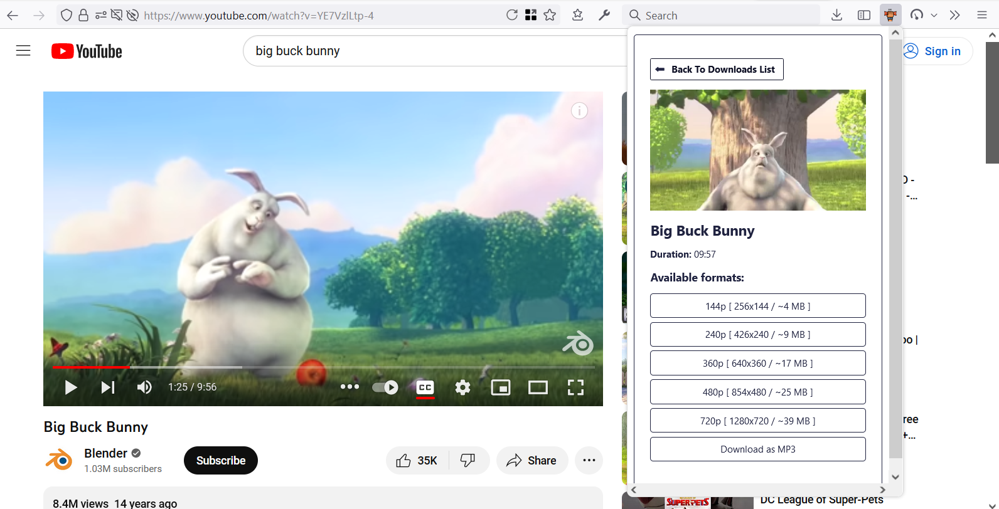Dislike the video with thumbs down
This screenshot has height=509, width=999.
(x=468, y=461)
